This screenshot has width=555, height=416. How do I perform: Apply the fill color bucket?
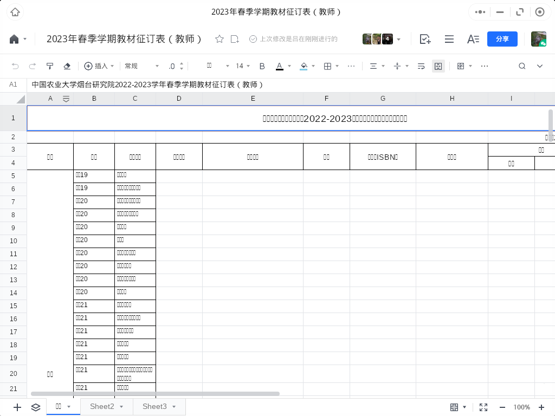point(304,66)
